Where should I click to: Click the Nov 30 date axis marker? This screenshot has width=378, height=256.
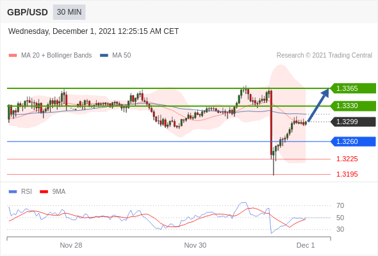point(195,245)
